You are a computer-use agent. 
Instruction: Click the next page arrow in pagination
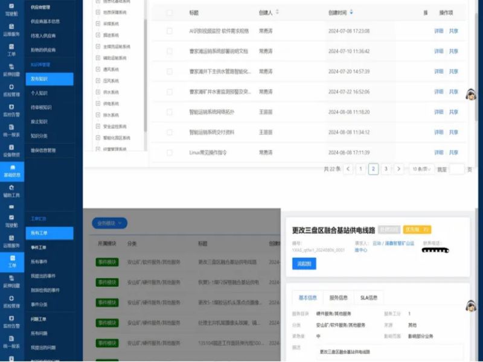click(398, 169)
